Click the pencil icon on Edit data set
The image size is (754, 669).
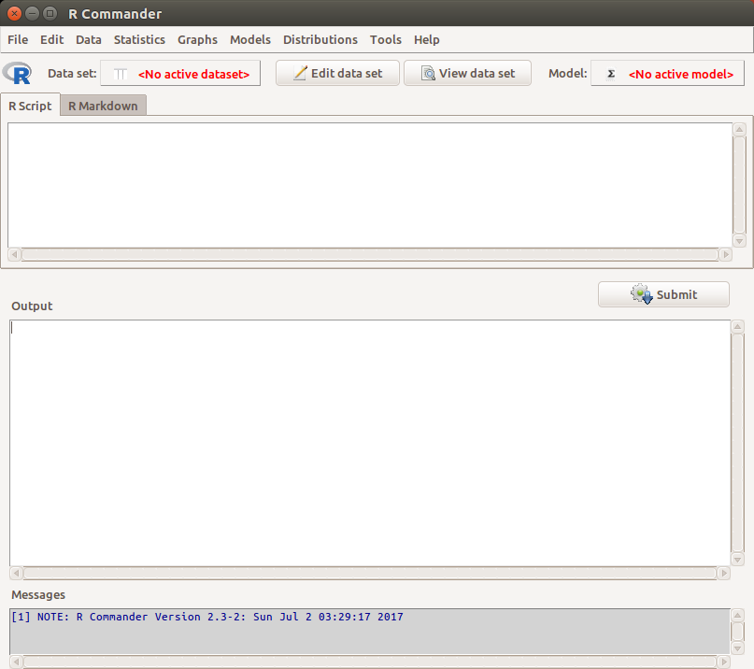(300, 73)
